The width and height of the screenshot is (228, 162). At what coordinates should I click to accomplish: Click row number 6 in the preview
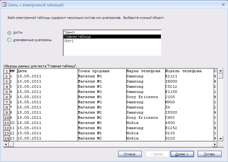7,97
